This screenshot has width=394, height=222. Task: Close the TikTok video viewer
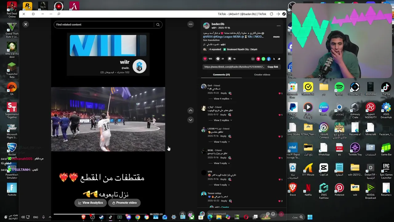26,24
